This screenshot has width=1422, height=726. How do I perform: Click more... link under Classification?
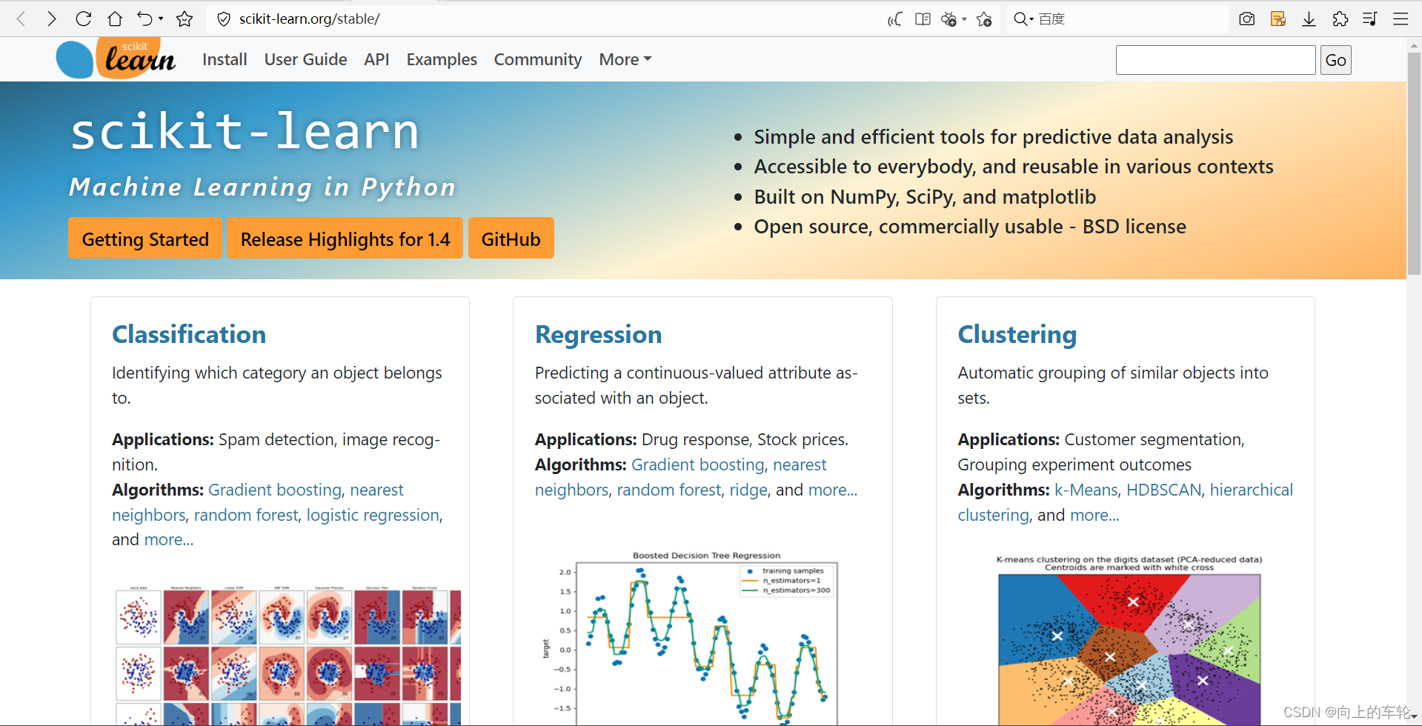[x=169, y=539]
